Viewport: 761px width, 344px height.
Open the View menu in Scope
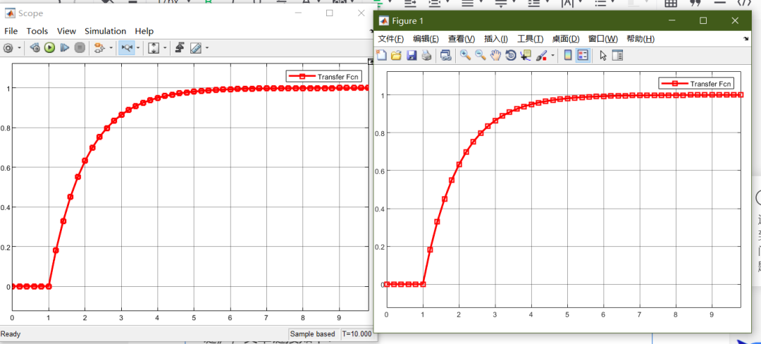[66, 31]
